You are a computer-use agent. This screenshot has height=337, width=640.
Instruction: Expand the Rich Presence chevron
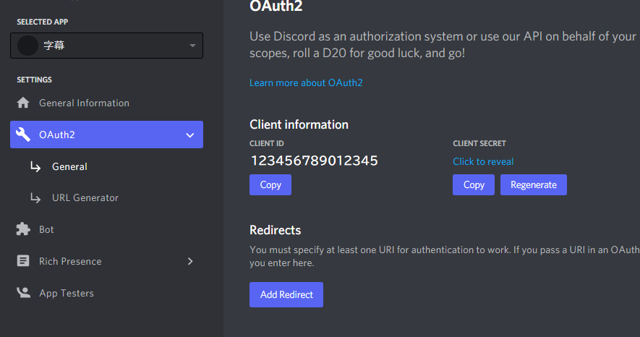click(x=190, y=261)
